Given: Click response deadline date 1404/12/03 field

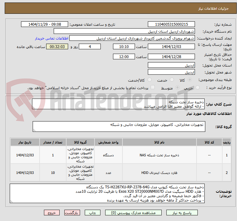Looking at the screenshot, I should [x=171, y=46].
